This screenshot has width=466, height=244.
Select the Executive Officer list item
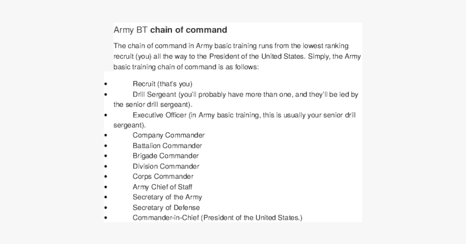point(235,120)
